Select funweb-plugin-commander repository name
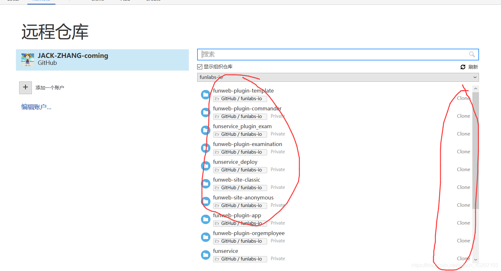 point(247,108)
